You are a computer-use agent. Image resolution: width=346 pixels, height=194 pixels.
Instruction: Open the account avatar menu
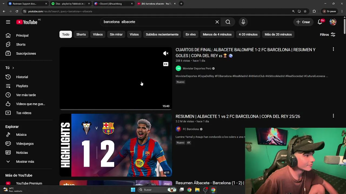[x=333, y=22]
